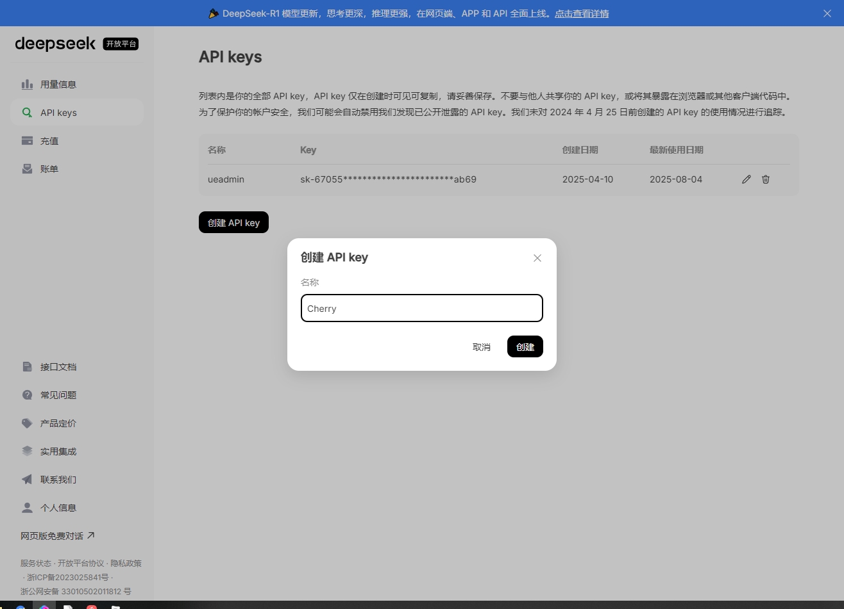This screenshot has height=609, width=844.
Task: Click the 实用集成 layers icon
Action: pos(27,451)
